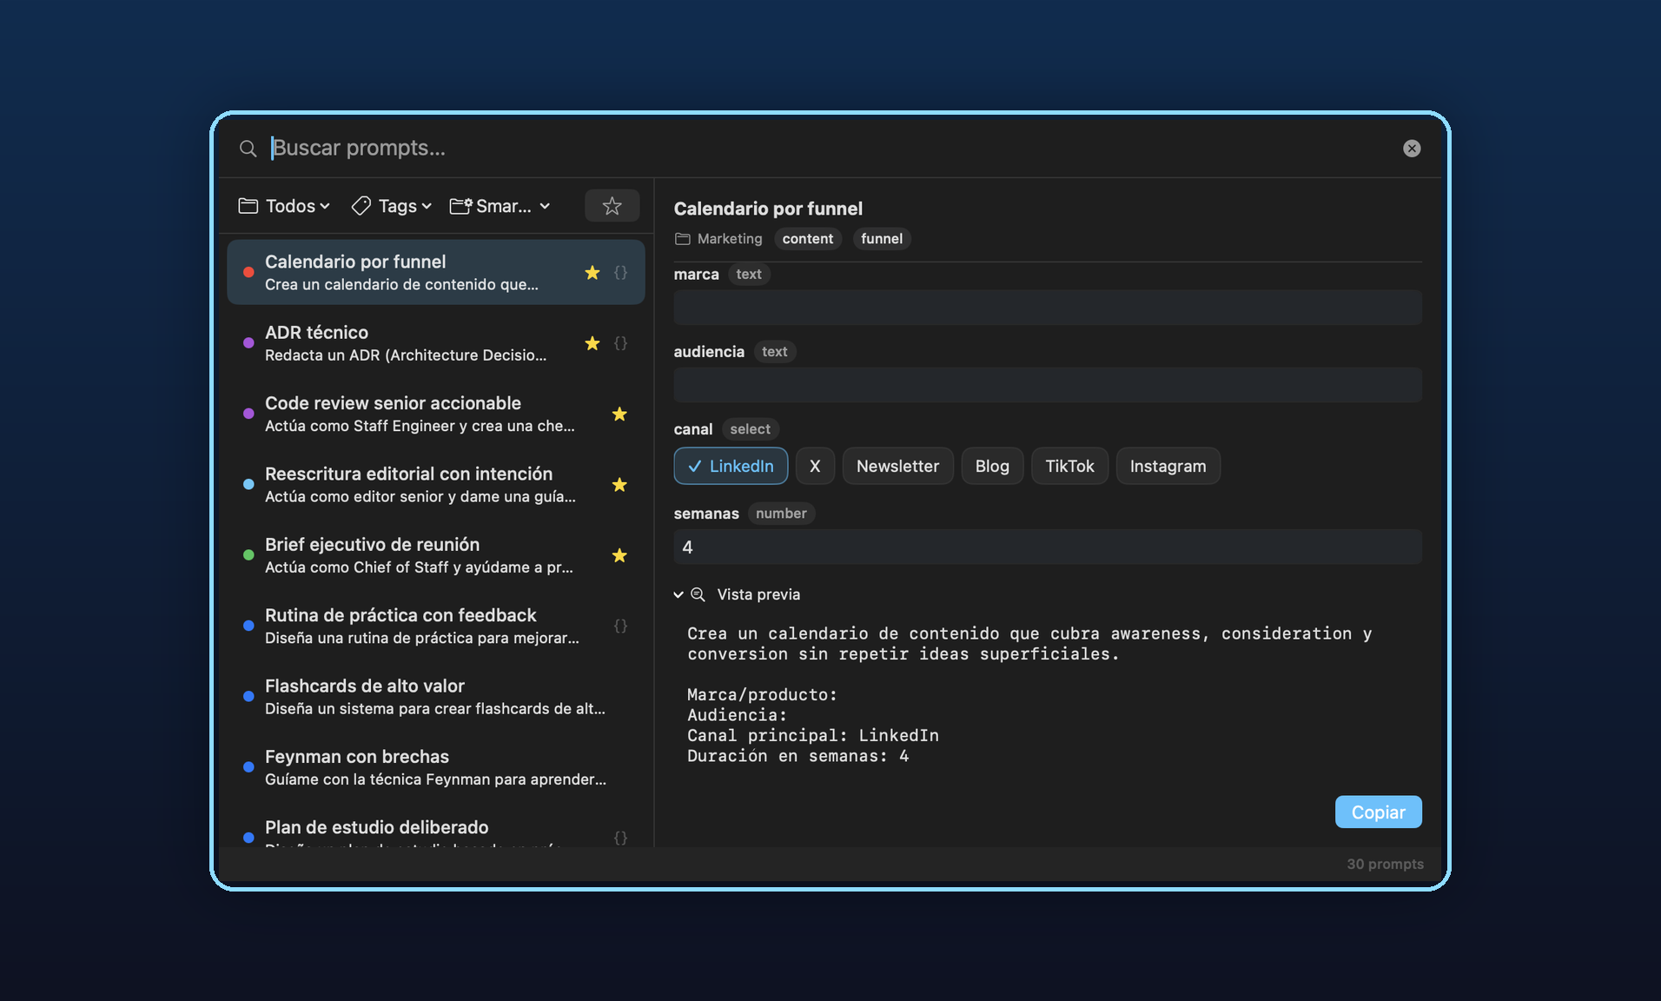Deselect the LinkedIn canal option
The height and width of the screenshot is (1001, 1661).
click(731, 467)
